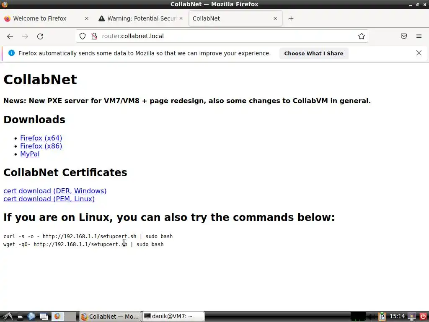429x322 pixels.
Task: Click the show desktop windows taskbar icon
Action: (x=44, y=317)
